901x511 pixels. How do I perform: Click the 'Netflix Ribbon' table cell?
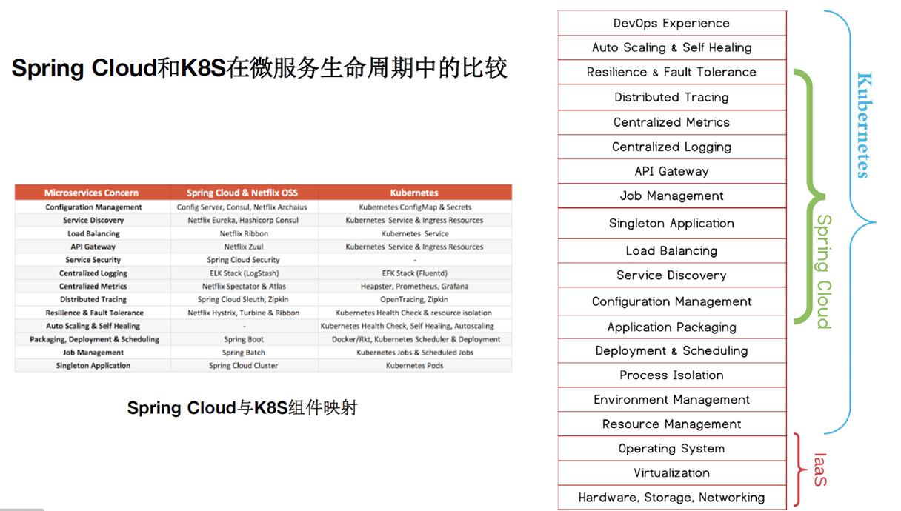coord(245,234)
